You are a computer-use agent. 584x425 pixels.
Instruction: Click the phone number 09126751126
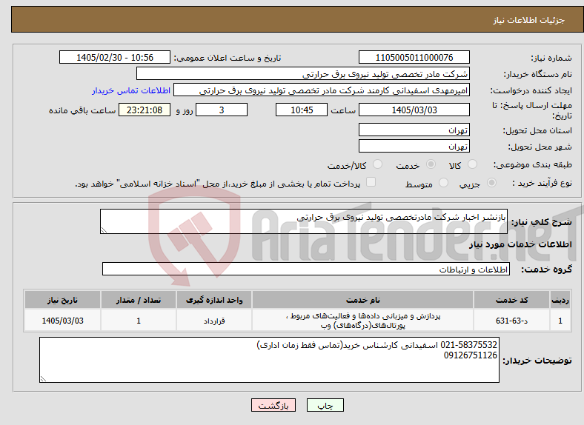[x=471, y=355]
